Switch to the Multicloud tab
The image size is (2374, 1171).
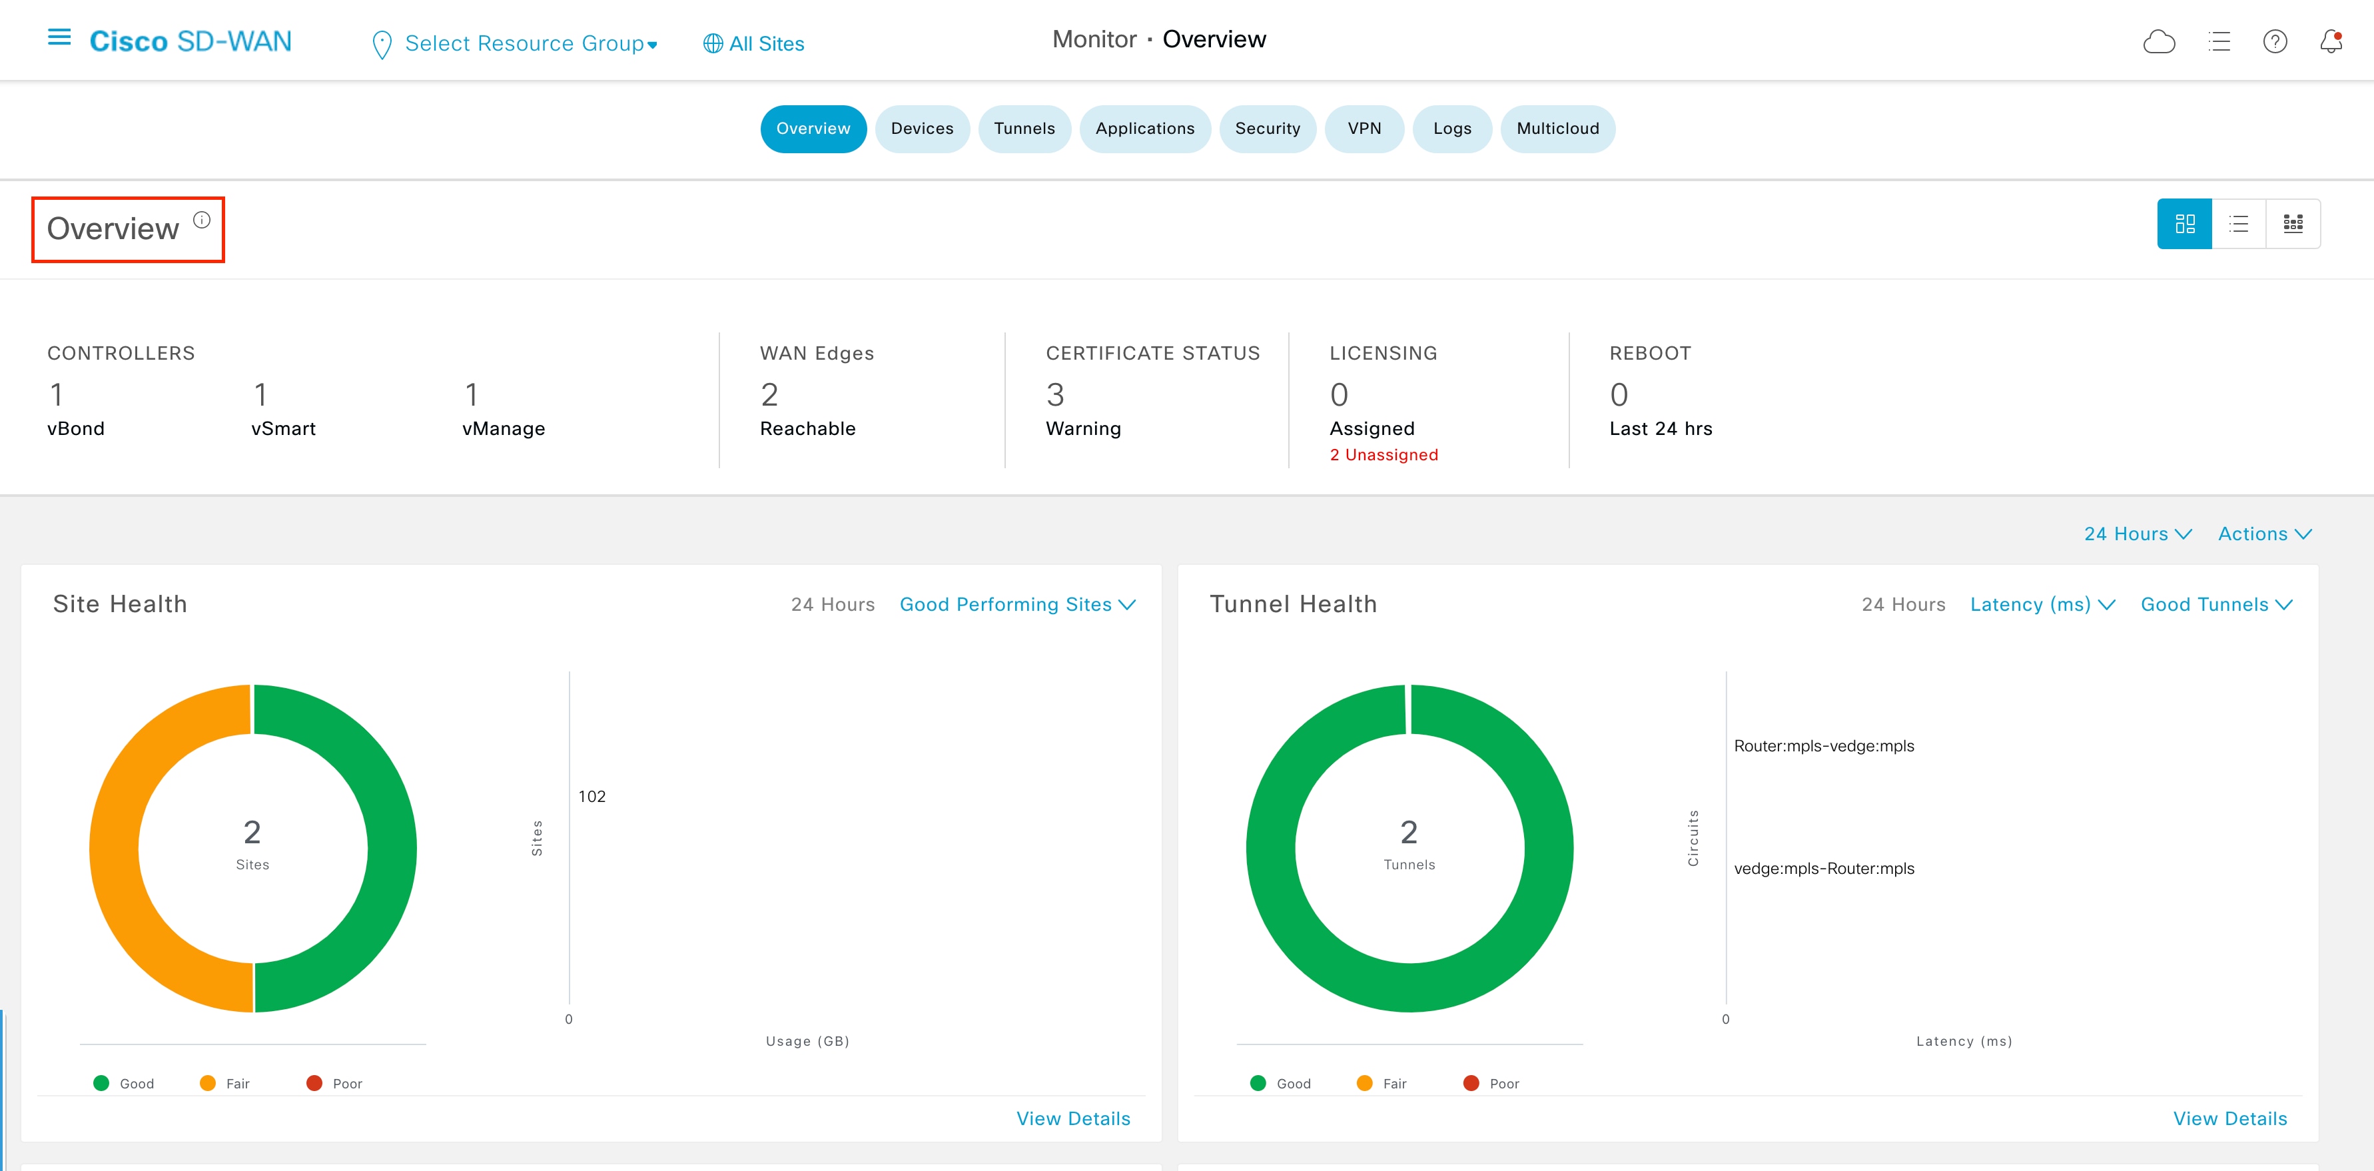point(1557,129)
